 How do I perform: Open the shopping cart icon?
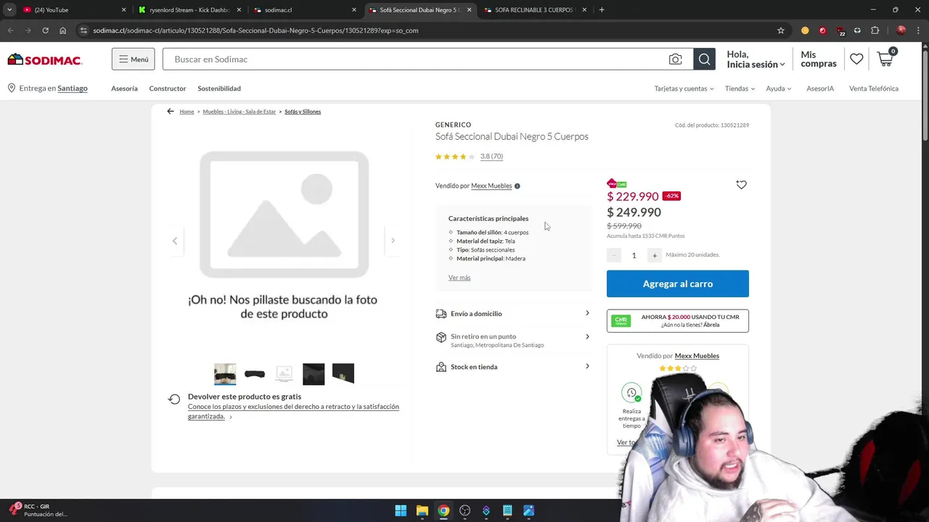[x=886, y=58]
